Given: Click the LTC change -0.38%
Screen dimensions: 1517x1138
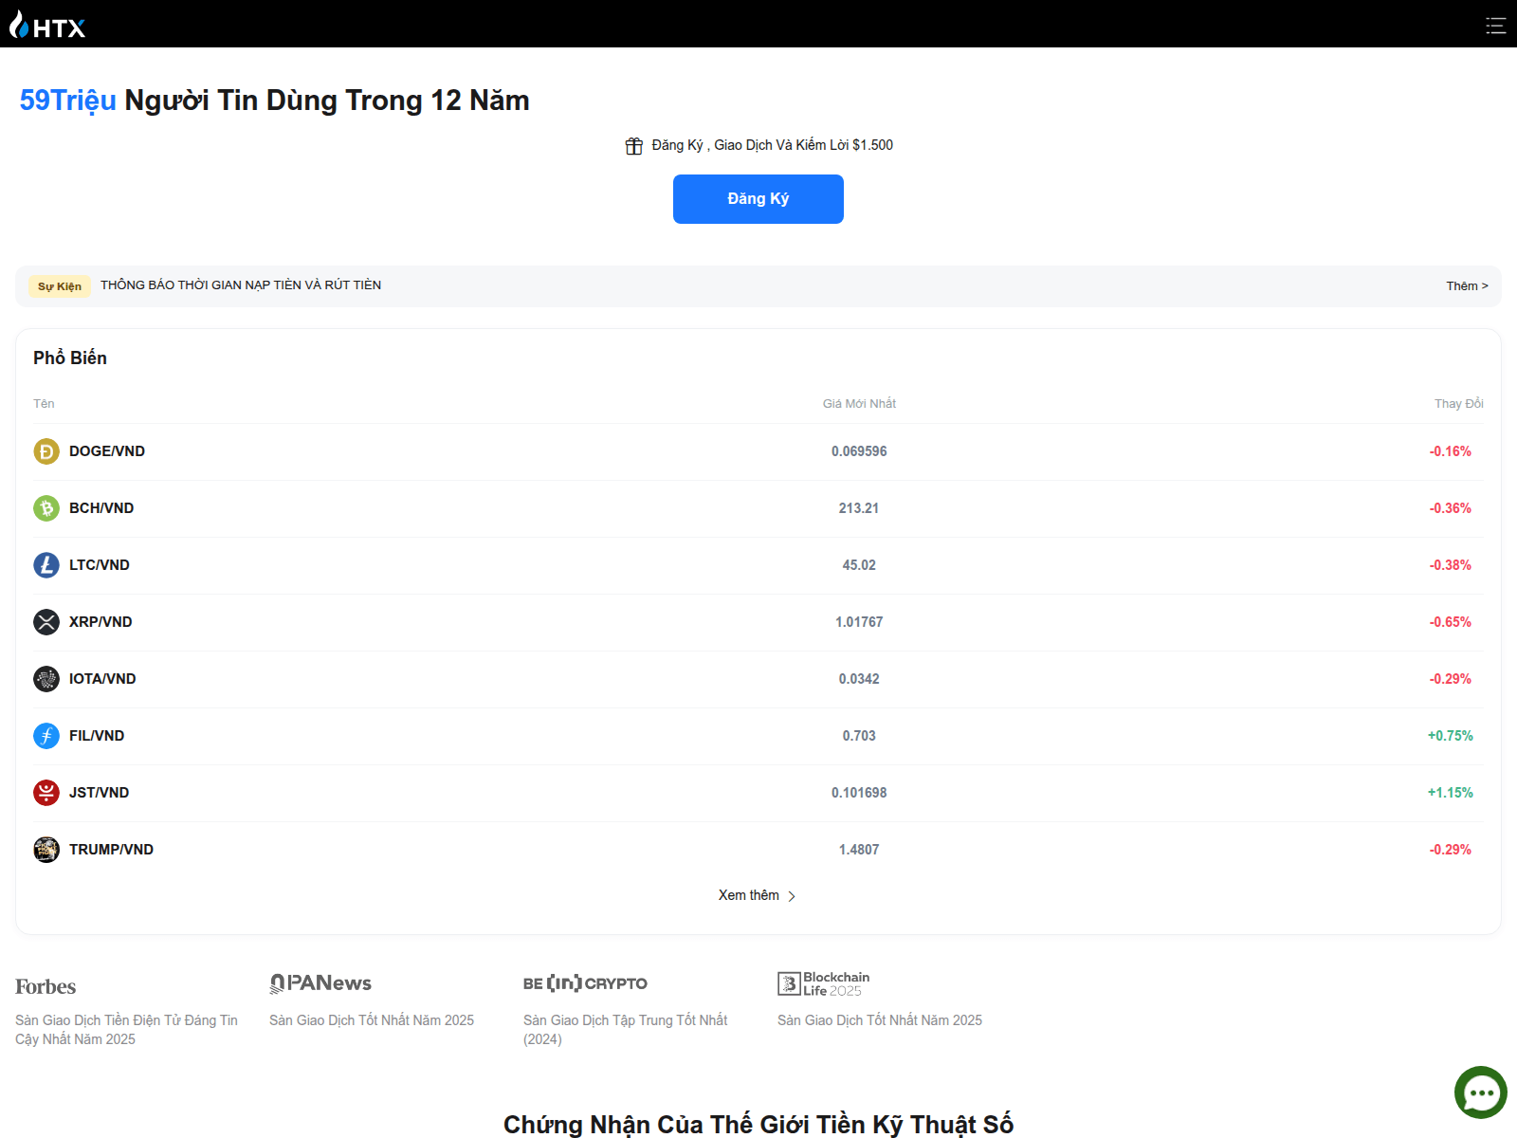Looking at the screenshot, I should [x=1451, y=565].
